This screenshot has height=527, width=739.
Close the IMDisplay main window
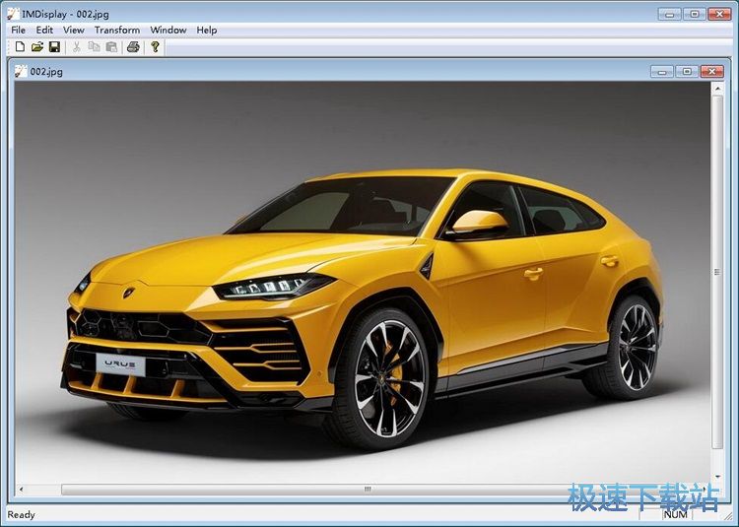coord(719,14)
